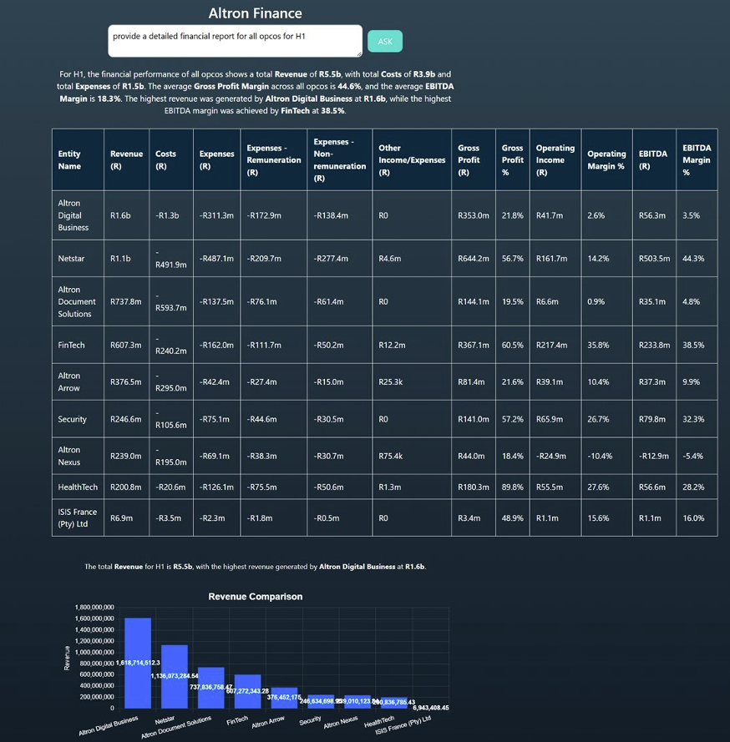Click Altron Digital Business expenses -R311.3m

pyautogui.click(x=216, y=215)
